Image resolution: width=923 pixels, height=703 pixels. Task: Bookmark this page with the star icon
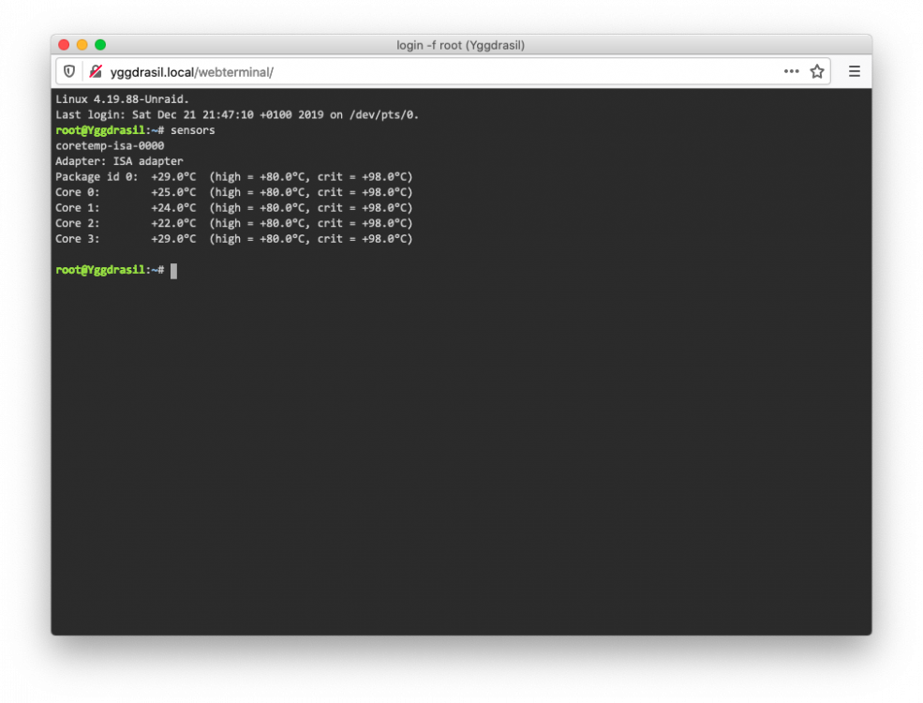click(817, 72)
